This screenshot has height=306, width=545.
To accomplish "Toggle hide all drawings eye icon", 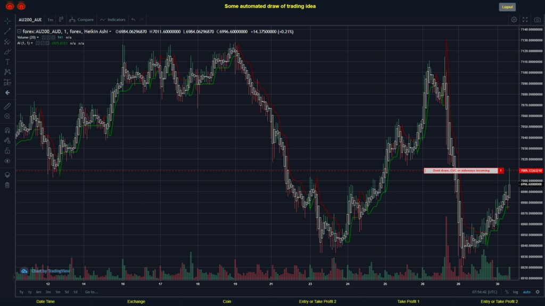I will [x=7, y=161].
